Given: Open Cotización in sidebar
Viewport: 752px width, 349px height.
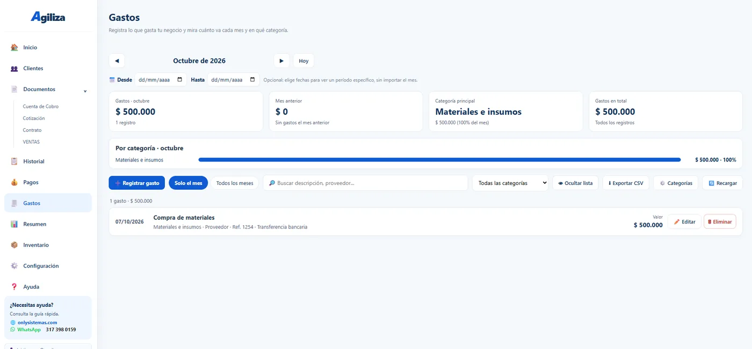Looking at the screenshot, I should pos(34,118).
